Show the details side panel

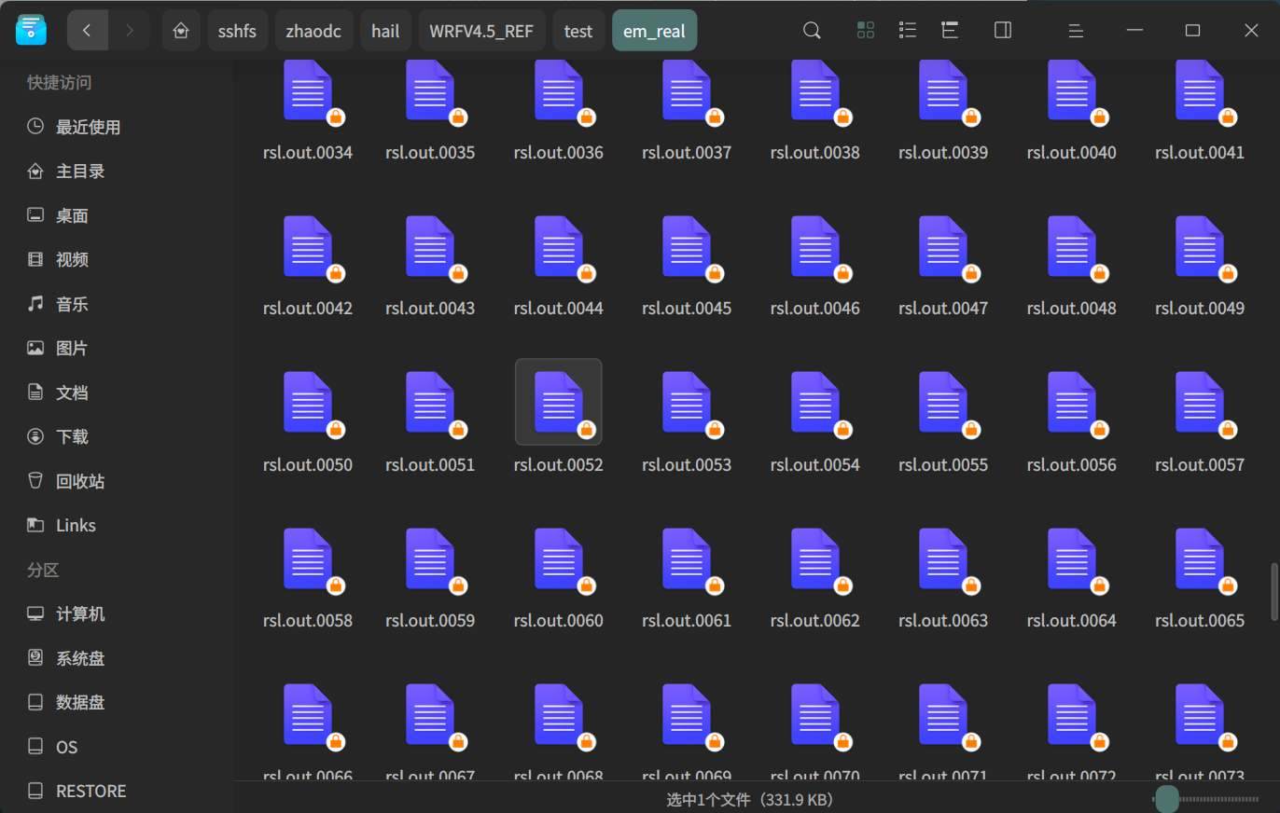1003,31
